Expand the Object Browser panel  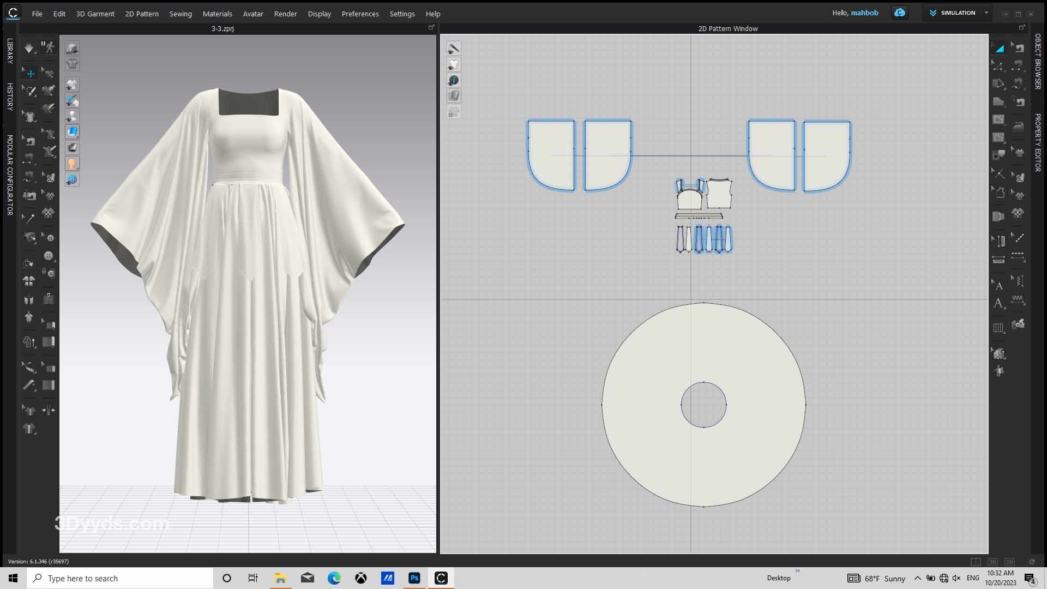pos(1037,61)
